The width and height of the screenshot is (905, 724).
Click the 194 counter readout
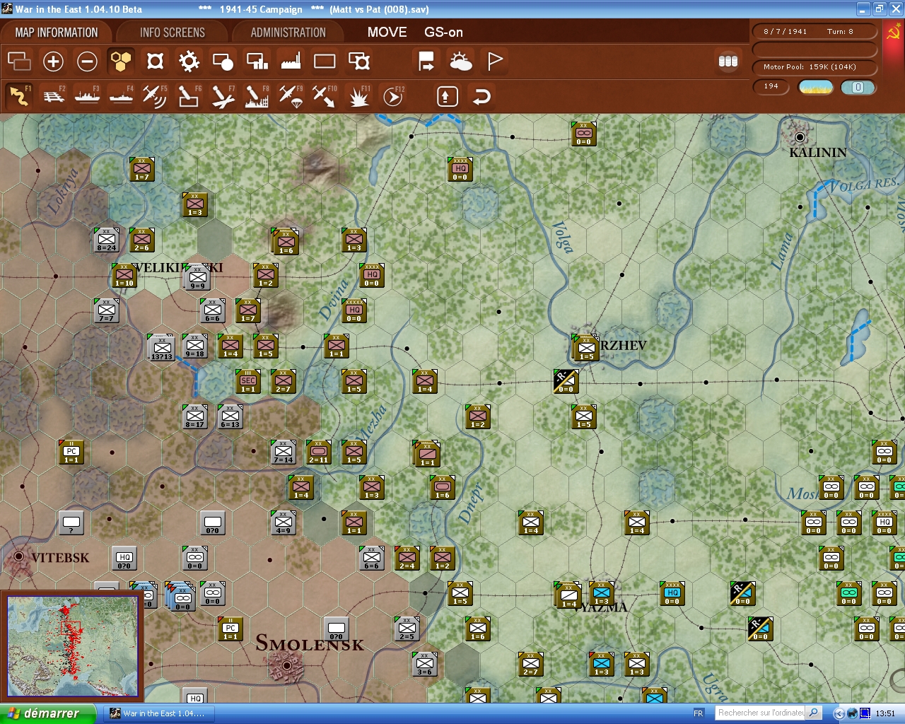tap(771, 86)
